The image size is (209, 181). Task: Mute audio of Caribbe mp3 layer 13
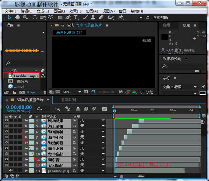coord(11,171)
